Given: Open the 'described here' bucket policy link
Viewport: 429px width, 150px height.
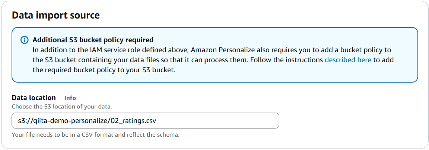Looking at the screenshot, I should (348, 60).
